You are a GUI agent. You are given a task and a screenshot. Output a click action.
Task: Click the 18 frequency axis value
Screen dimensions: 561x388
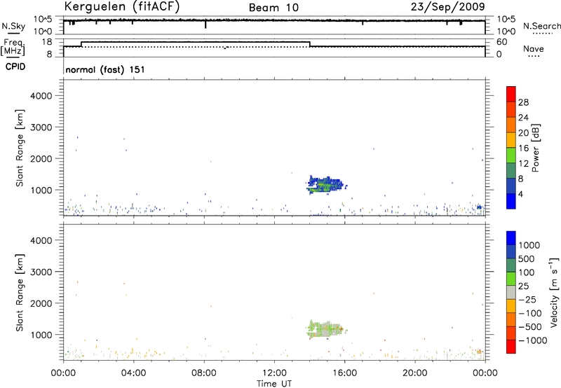(47, 42)
